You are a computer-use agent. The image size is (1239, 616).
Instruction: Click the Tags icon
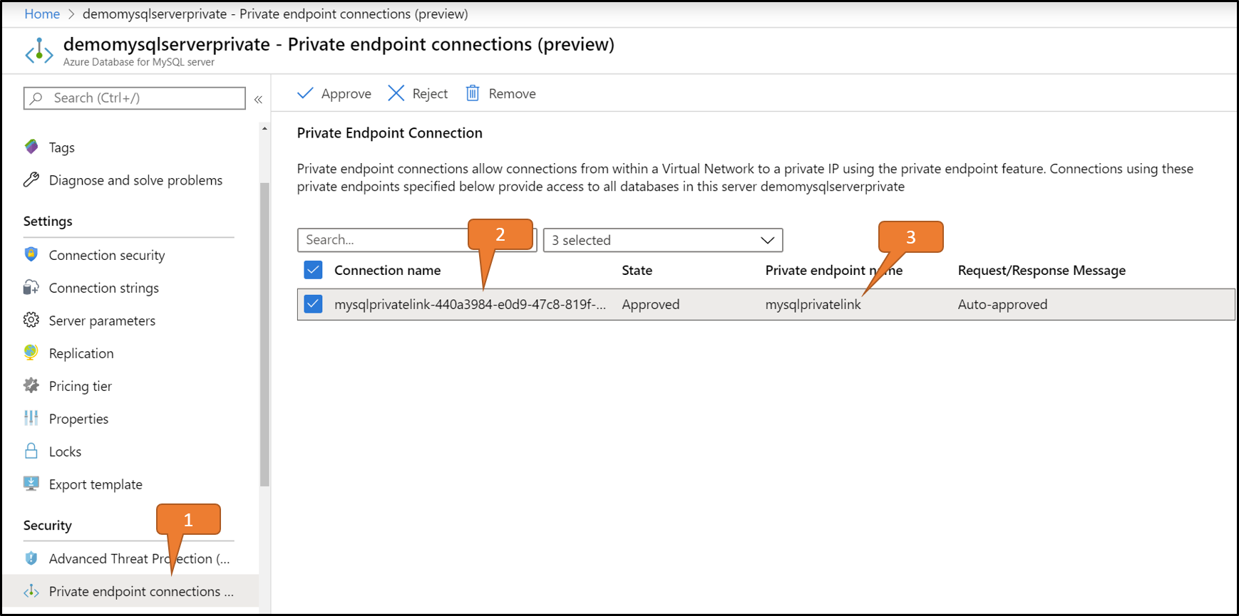[x=31, y=147]
